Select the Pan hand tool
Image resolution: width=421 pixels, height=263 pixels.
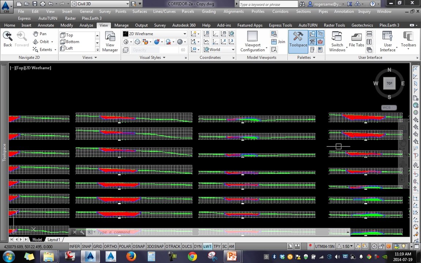coord(40,34)
